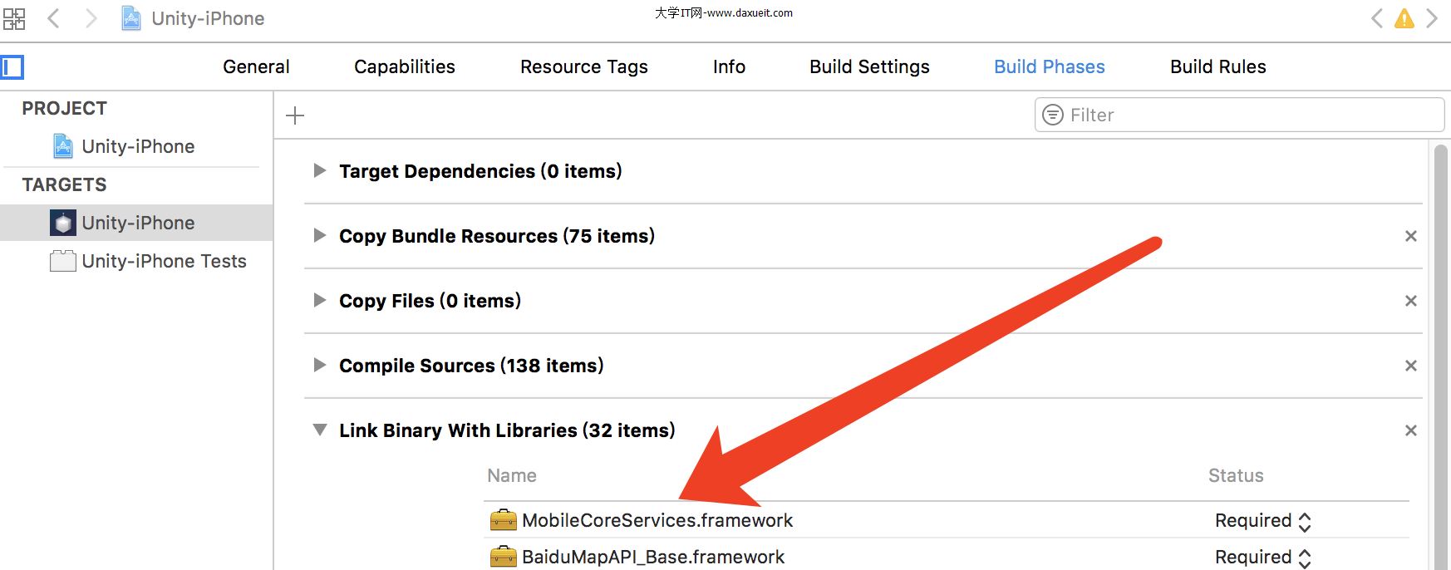Select the Unity-iPhone Tests target

tap(164, 261)
